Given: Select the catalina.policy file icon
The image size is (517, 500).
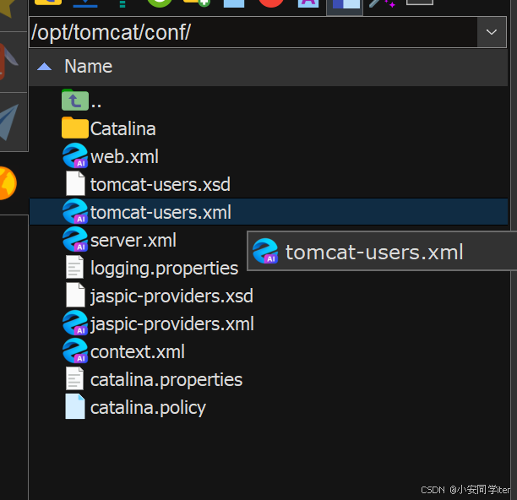Looking at the screenshot, I should tap(75, 407).
